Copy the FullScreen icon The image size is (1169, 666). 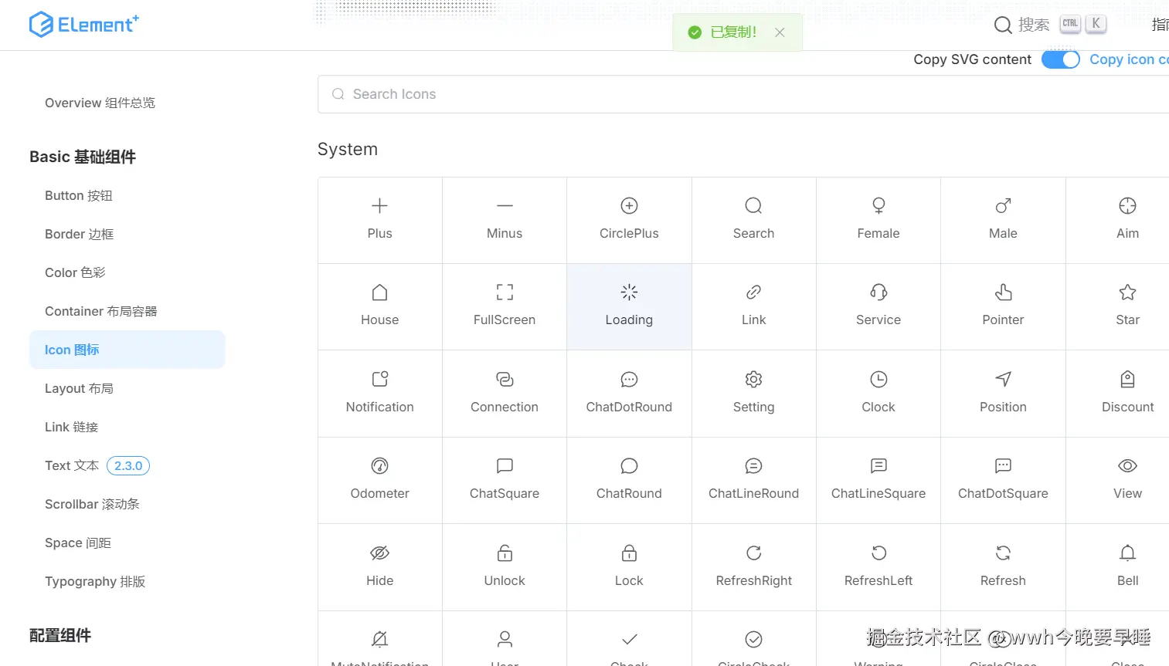click(505, 307)
